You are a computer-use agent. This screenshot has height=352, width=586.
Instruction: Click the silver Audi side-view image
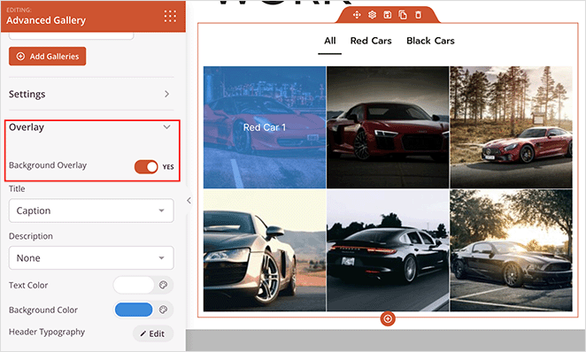[x=265, y=250]
